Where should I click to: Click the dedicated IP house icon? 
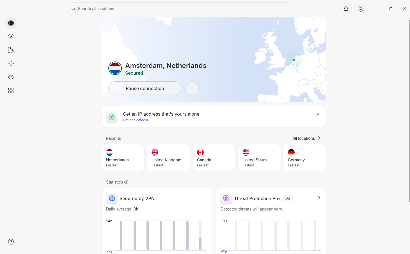112,116
